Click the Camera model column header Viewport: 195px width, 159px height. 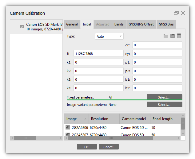click(x=135, y=119)
